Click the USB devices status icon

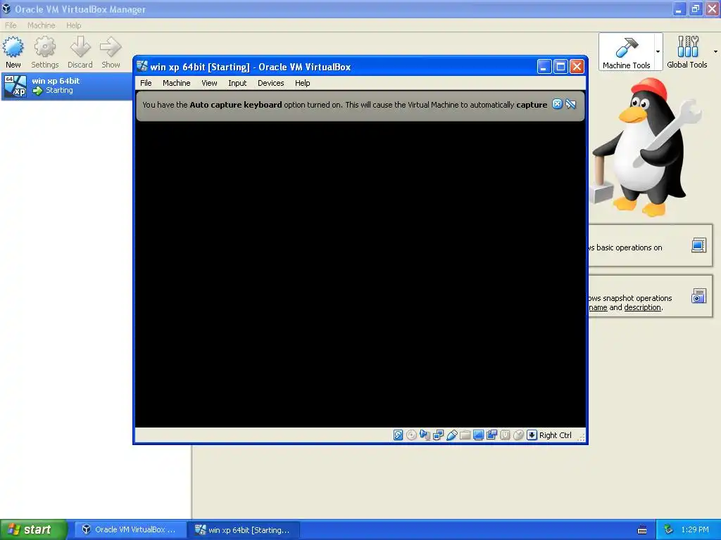(x=451, y=435)
